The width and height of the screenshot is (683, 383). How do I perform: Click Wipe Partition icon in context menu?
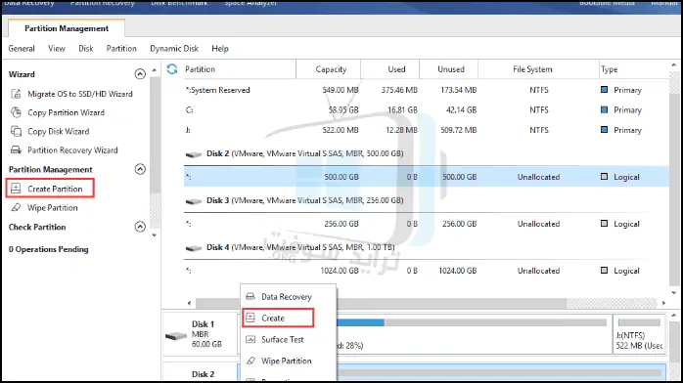pos(250,361)
